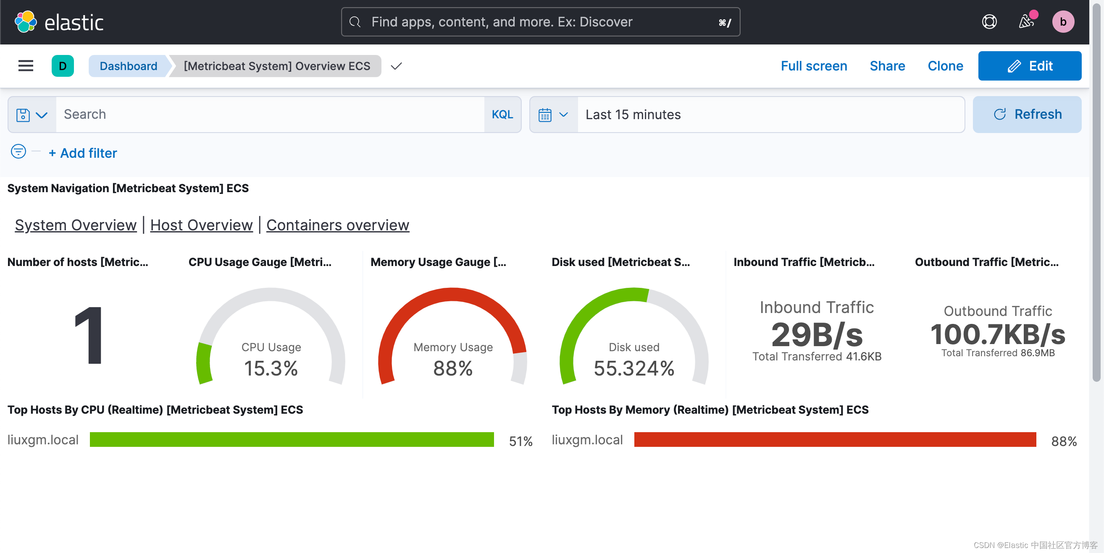Open Add filter
The height and width of the screenshot is (553, 1104).
click(x=83, y=153)
